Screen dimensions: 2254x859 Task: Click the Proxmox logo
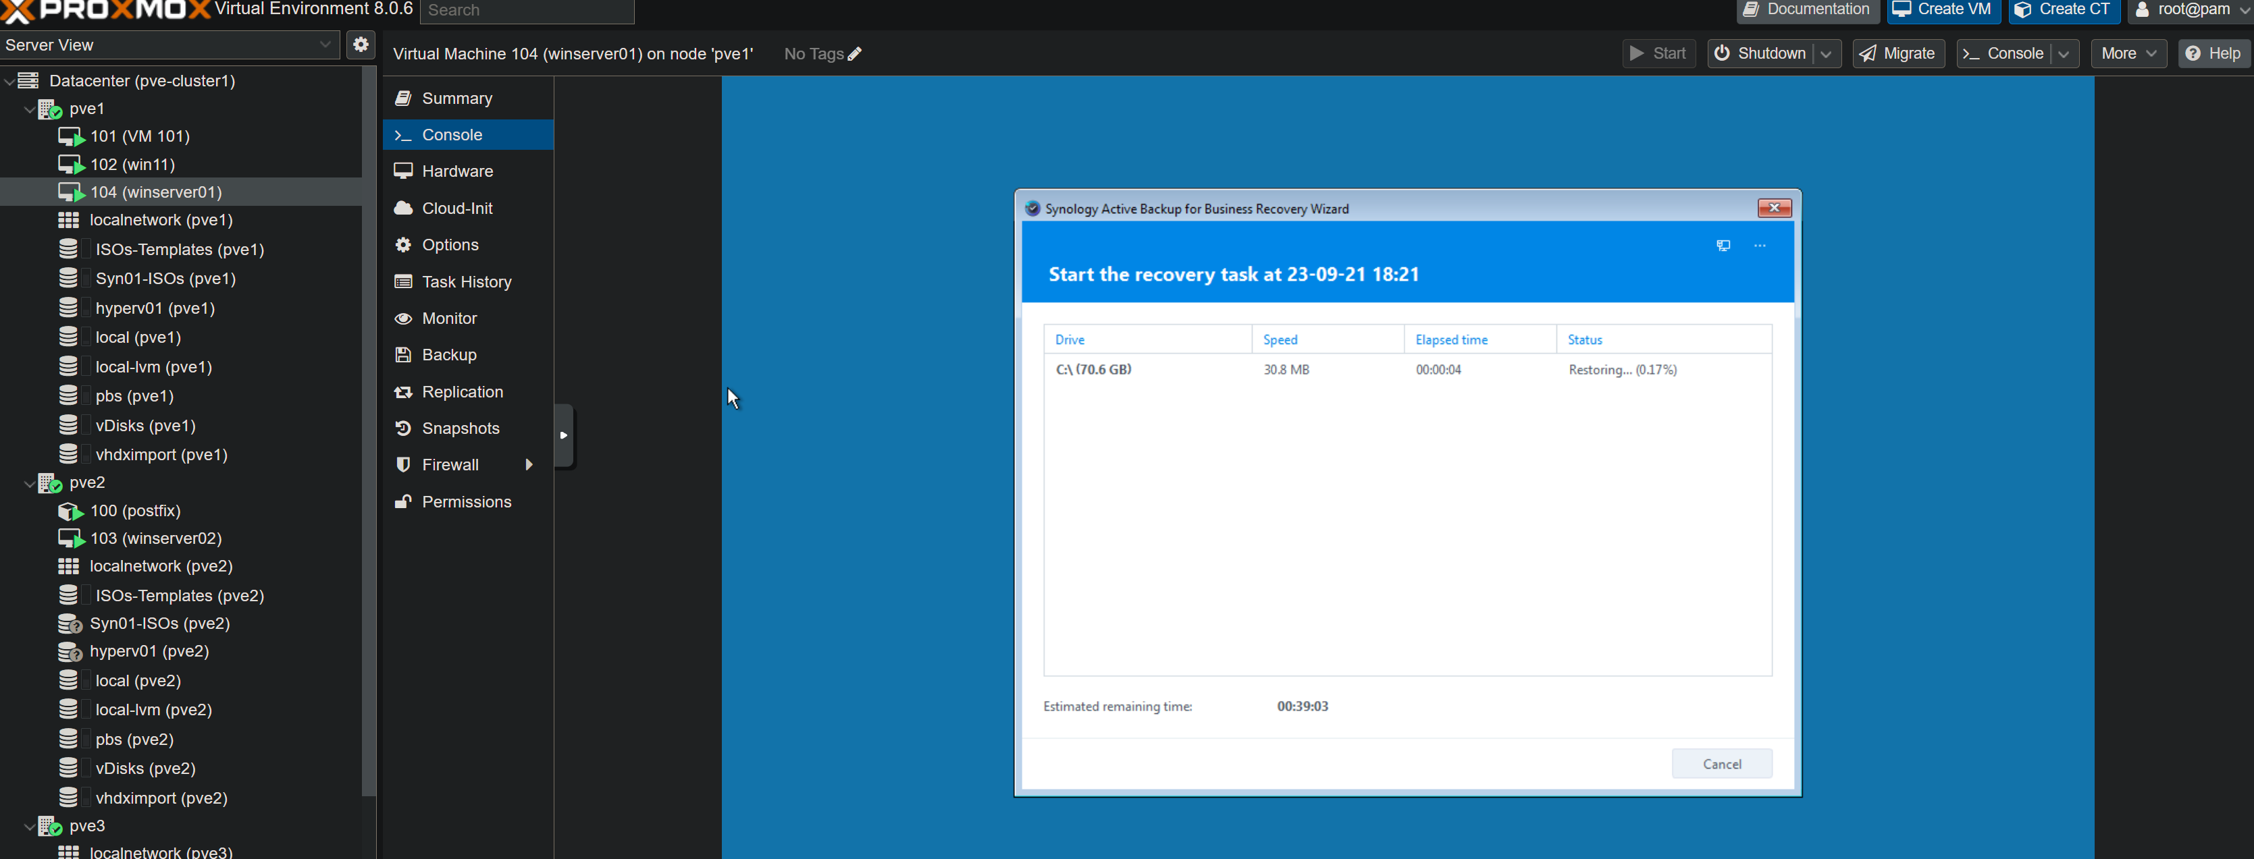(x=105, y=11)
